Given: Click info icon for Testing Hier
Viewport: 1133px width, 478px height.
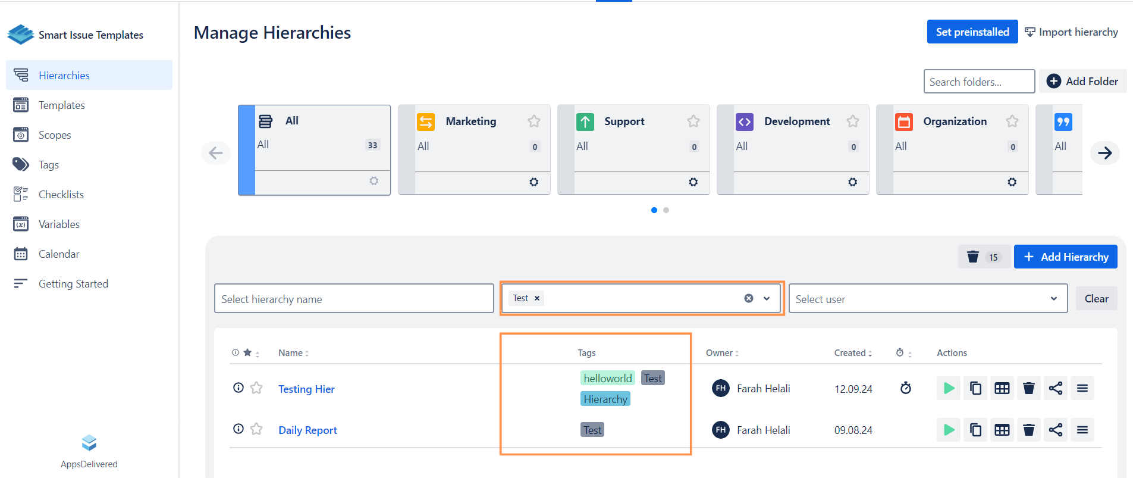Looking at the screenshot, I should pos(238,388).
